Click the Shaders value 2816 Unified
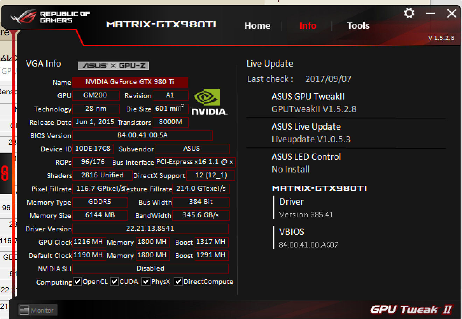This screenshot has width=462, height=319. click(x=102, y=175)
